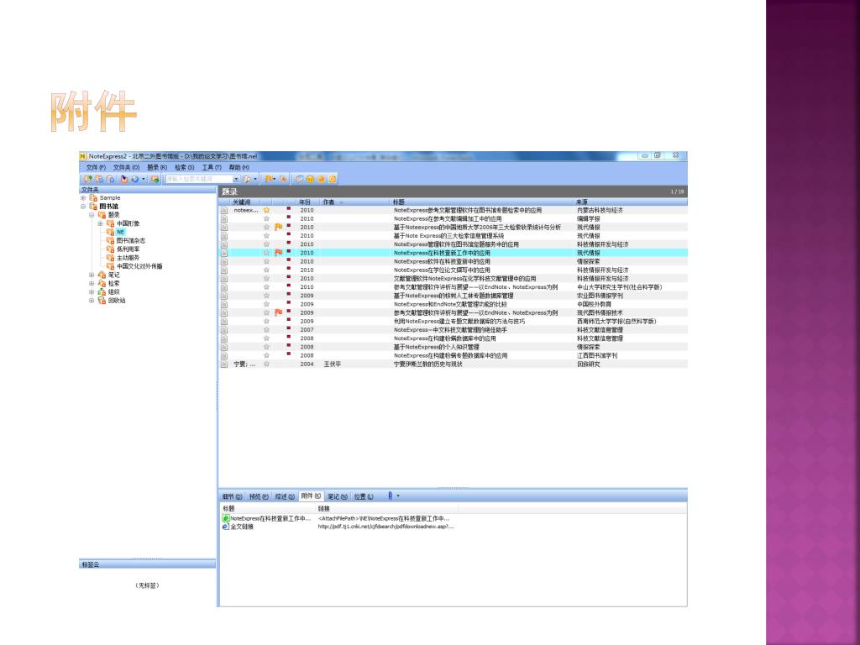Click the flag on NoteExpress在科技查新工作中的应用 row
The image size is (860, 645).
279,253
